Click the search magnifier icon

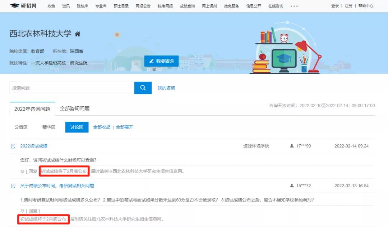(143, 88)
